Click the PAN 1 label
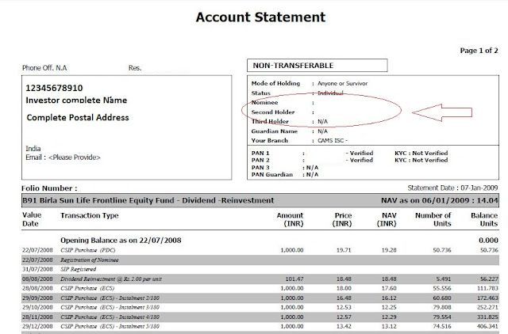The height and width of the screenshot is (334, 508). tap(260, 153)
